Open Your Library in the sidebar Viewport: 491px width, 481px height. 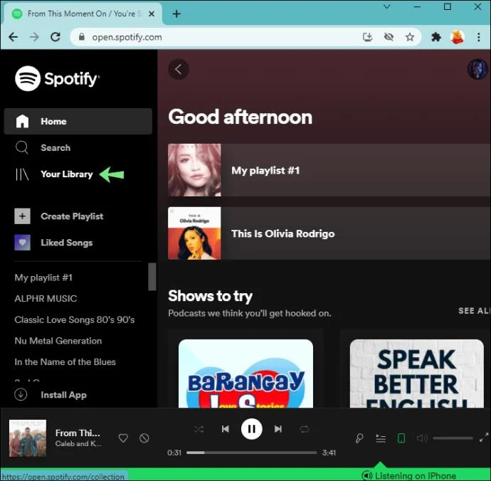pyautogui.click(x=54, y=174)
